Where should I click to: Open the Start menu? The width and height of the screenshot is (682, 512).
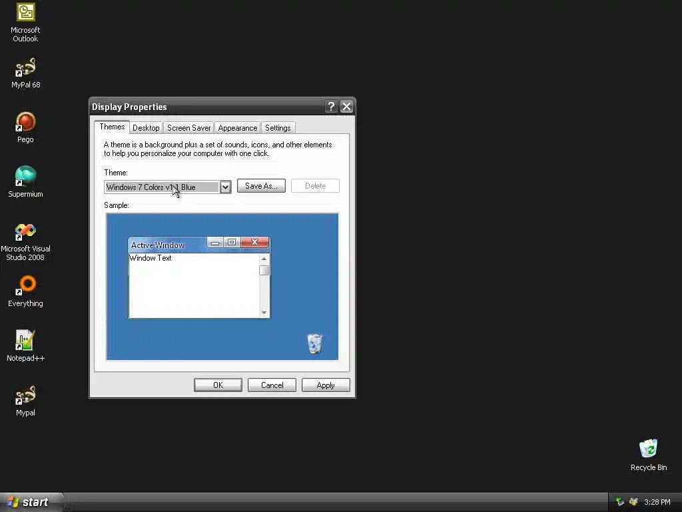31,502
